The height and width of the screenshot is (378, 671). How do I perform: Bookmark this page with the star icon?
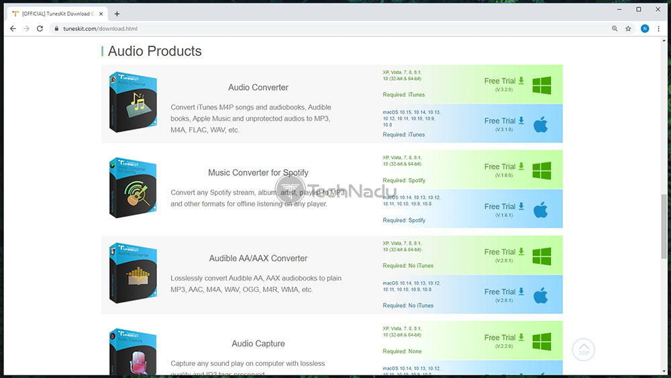[628, 29]
